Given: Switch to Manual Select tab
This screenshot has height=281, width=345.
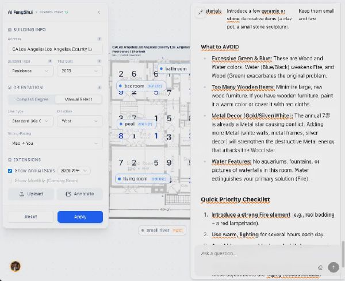Looking at the screenshot, I should click(x=79, y=99).
